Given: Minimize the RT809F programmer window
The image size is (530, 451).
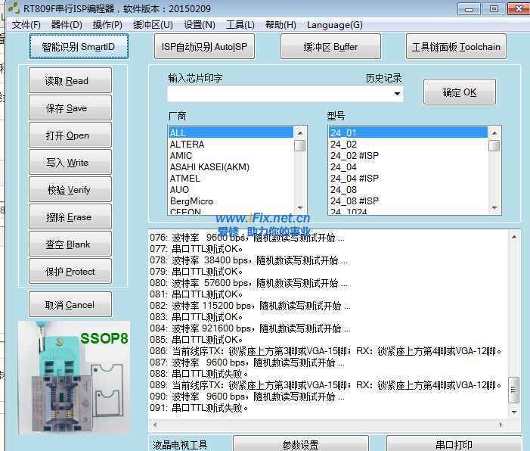Looking at the screenshot, I should [x=469, y=9].
